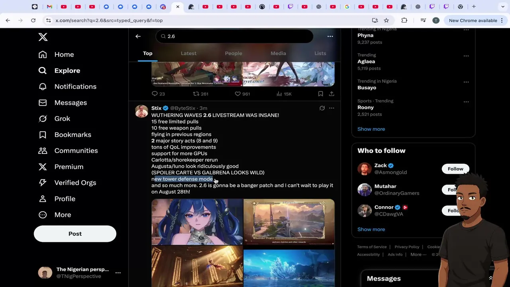Click the white Post button

(x=75, y=234)
